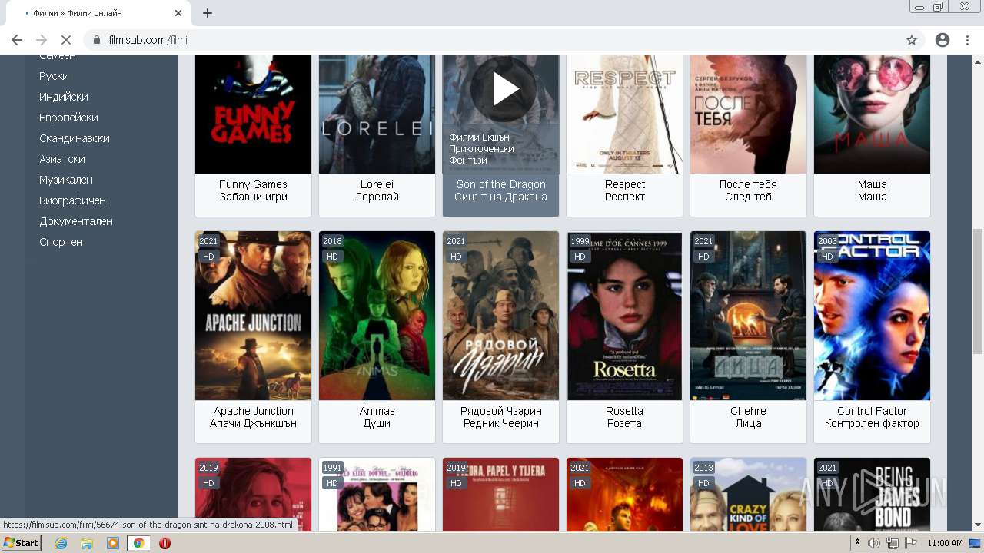Open the media player taskbar icon

click(x=113, y=543)
